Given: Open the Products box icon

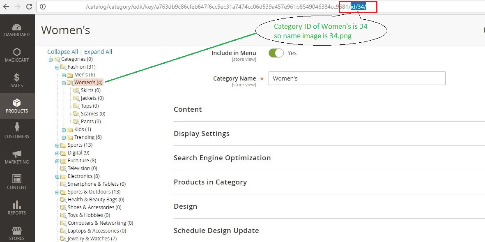Looking at the screenshot, I should (x=17, y=103).
